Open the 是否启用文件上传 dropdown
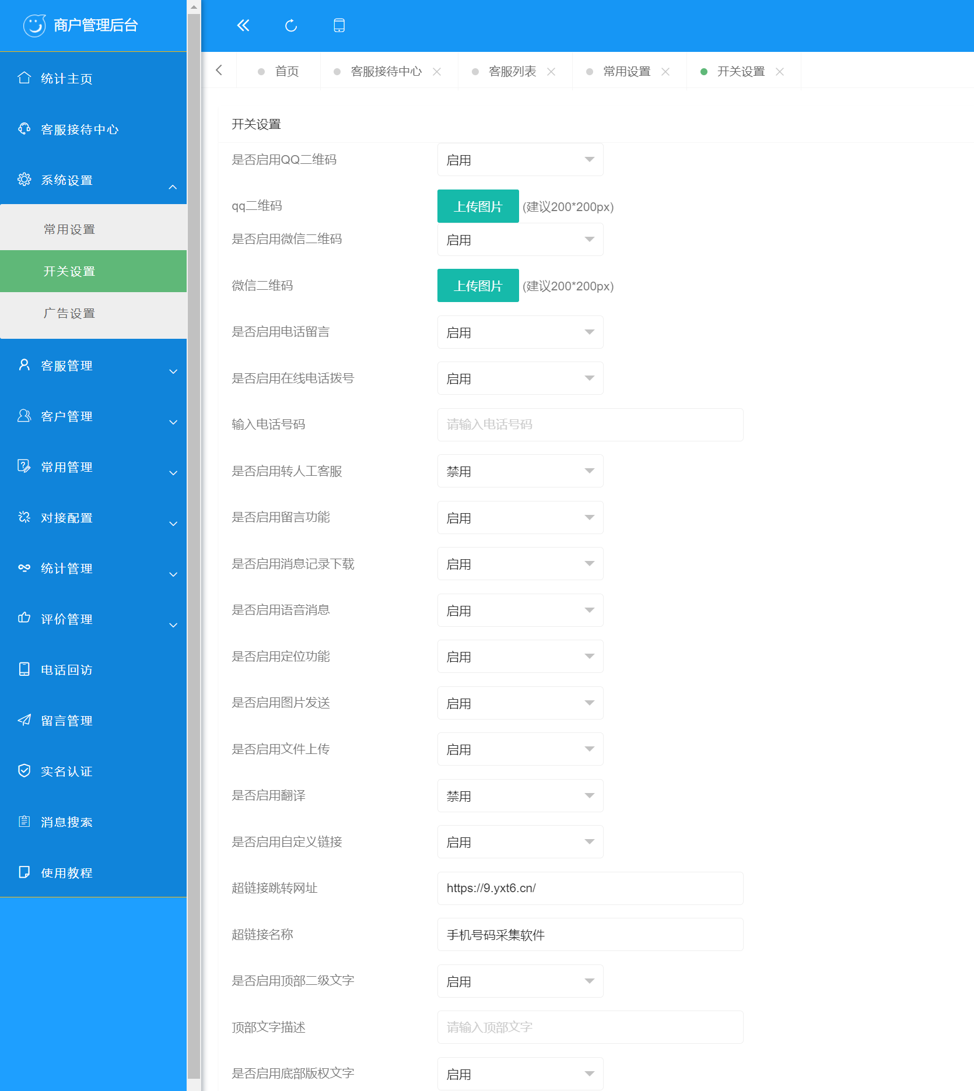The image size is (974, 1091). point(520,749)
